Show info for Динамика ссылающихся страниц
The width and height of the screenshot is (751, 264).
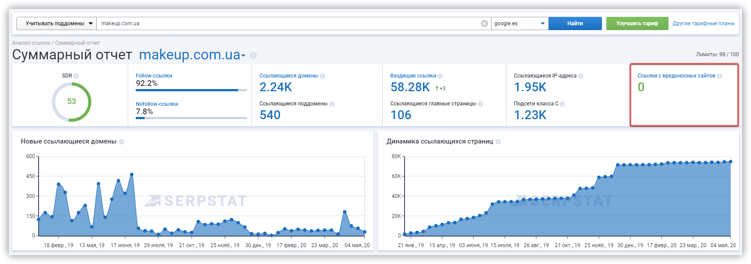point(498,142)
